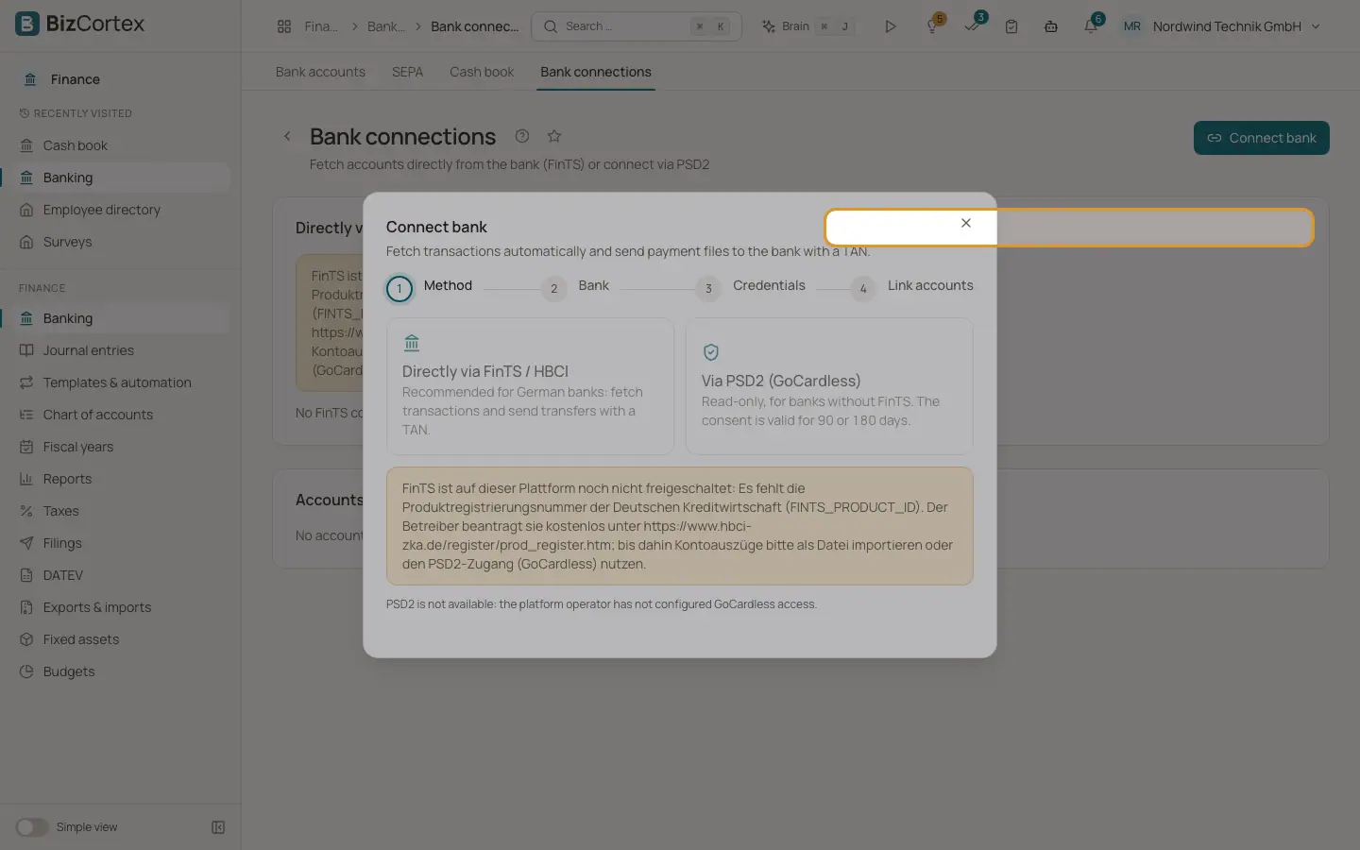Go back using the arrow beside Bank connections heading

288,136
